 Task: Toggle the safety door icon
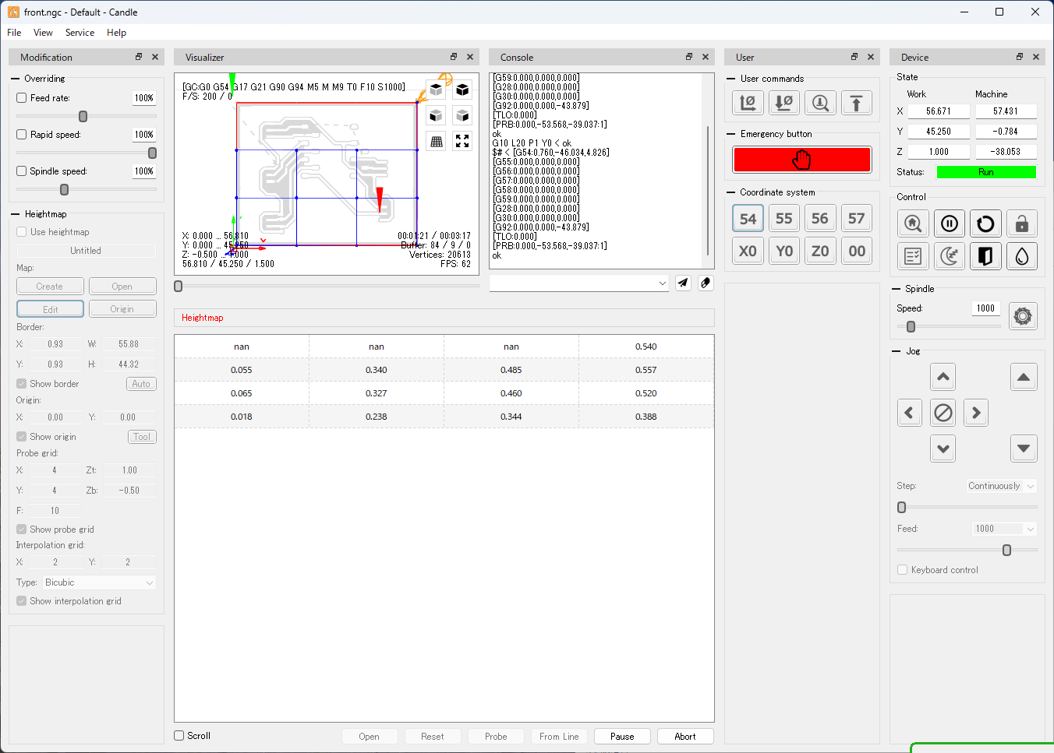point(985,256)
